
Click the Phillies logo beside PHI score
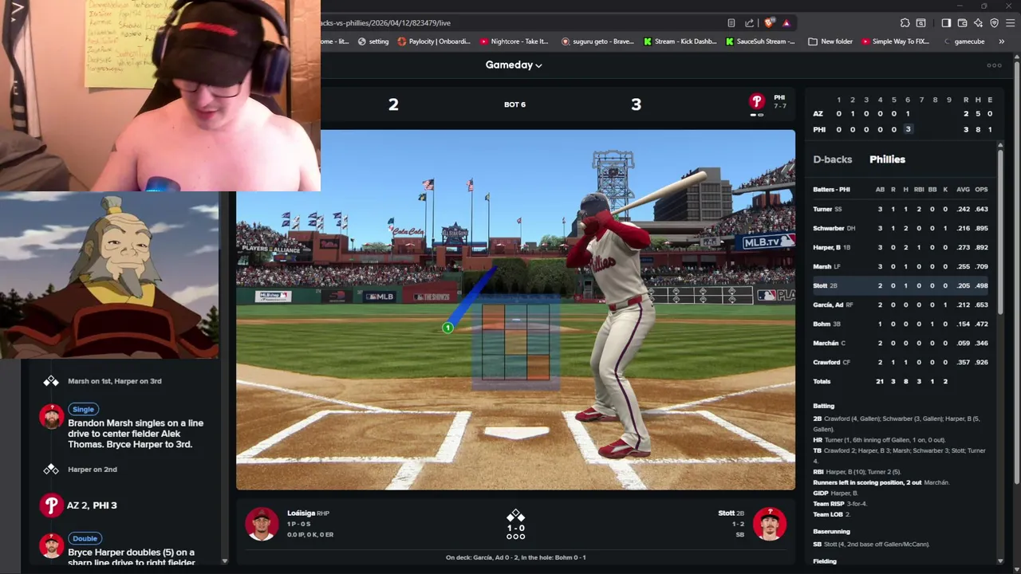(756, 101)
